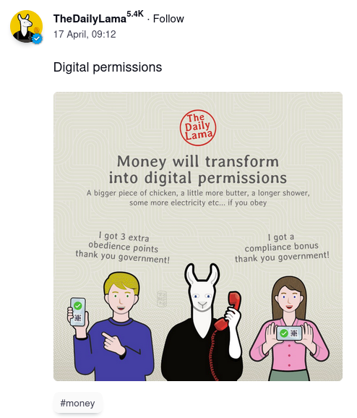Click the llama character's head

pos(202,289)
